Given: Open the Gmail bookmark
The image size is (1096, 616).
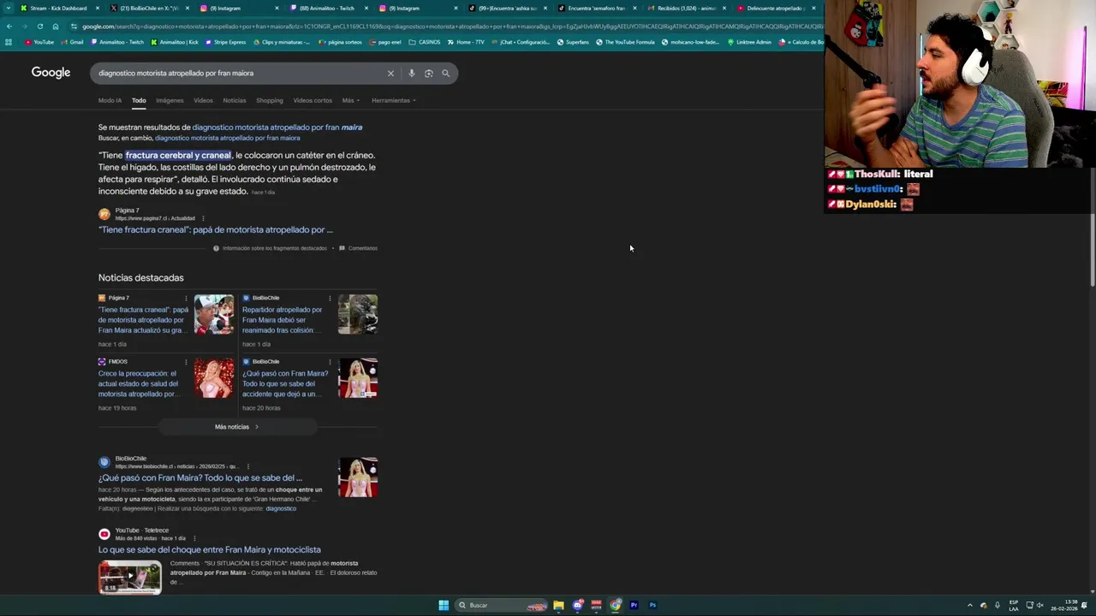Looking at the screenshot, I should [x=72, y=42].
